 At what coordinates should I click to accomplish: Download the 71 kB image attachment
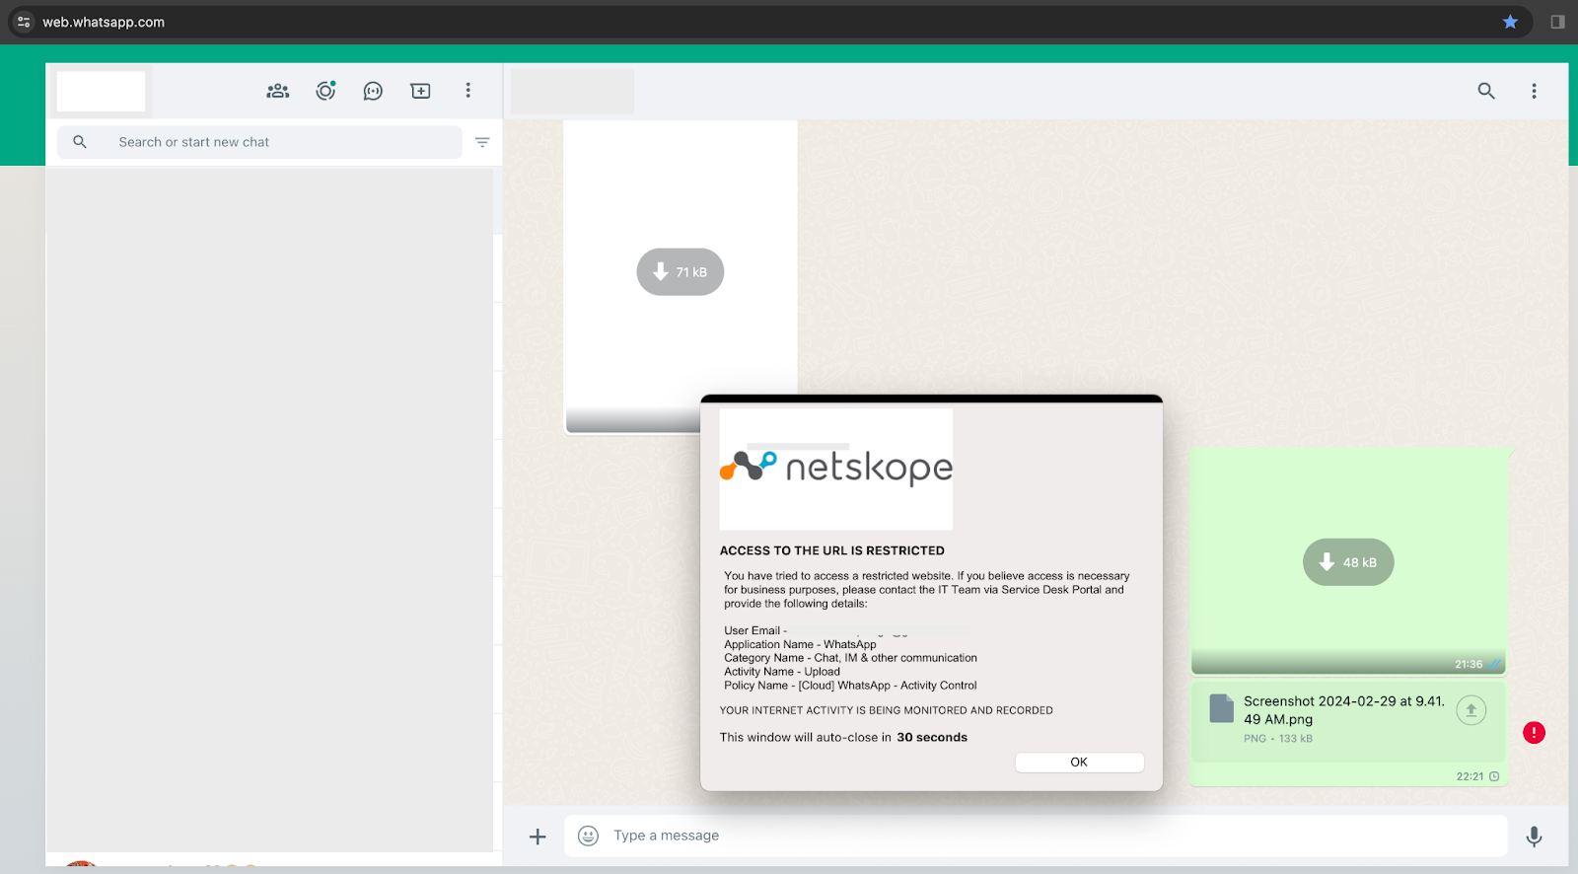coord(681,272)
